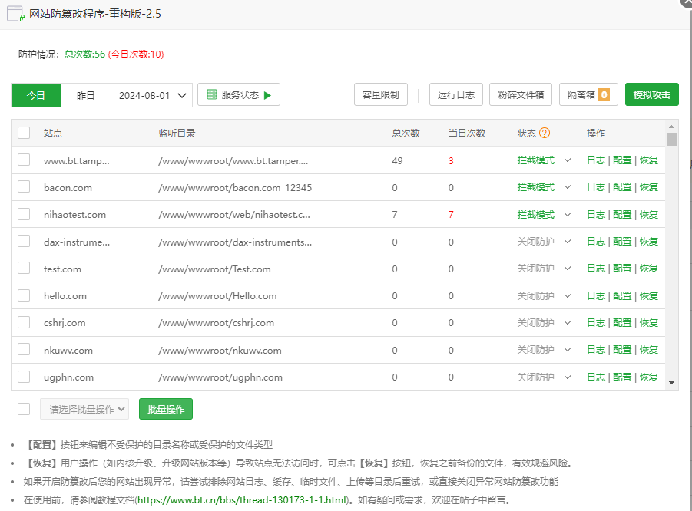Expand status dropdown for cshrj.com row

568,323
